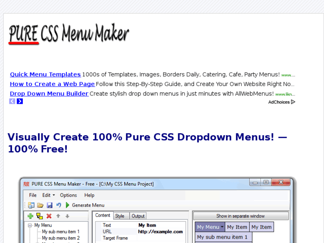Collapse the My Menu tree node

point(30,226)
